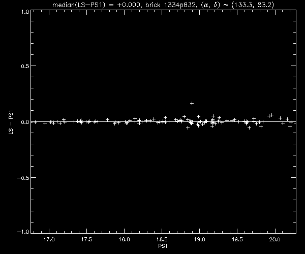
Task: Select the outlier data point near 0.17
Action: [x=192, y=104]
